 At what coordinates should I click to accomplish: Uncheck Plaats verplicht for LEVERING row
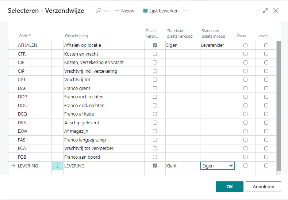point(155,166)
